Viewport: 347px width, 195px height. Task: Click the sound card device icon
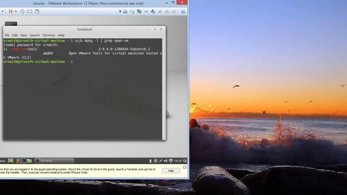153,11
